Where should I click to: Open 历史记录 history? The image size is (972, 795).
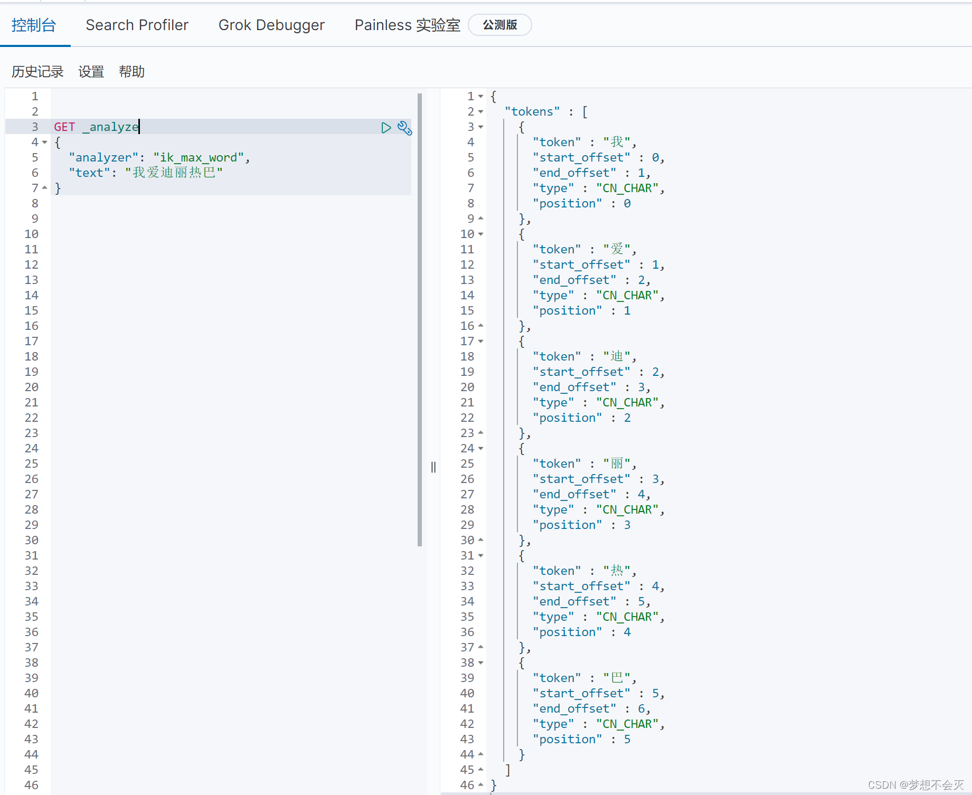tap(37, 71)
